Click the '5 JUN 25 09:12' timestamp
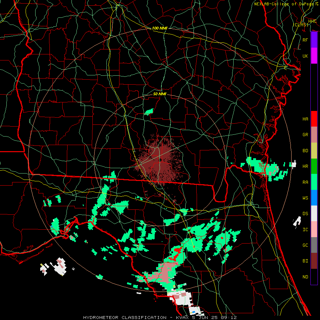 (x=214, y=318)
